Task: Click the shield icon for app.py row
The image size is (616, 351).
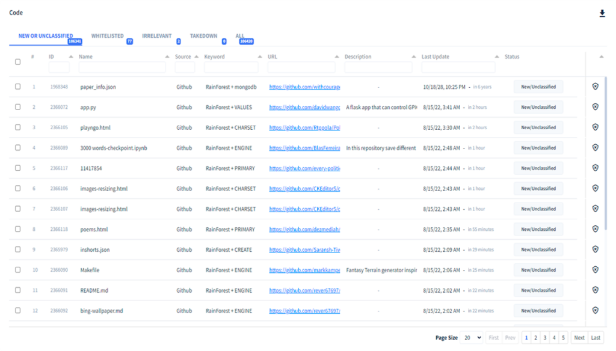Action: pos(595,107)
